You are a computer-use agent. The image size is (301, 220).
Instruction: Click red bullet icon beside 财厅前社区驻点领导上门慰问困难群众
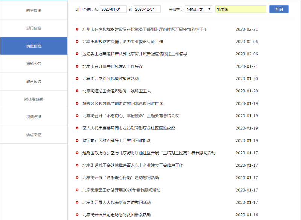(x=77, y=140)
